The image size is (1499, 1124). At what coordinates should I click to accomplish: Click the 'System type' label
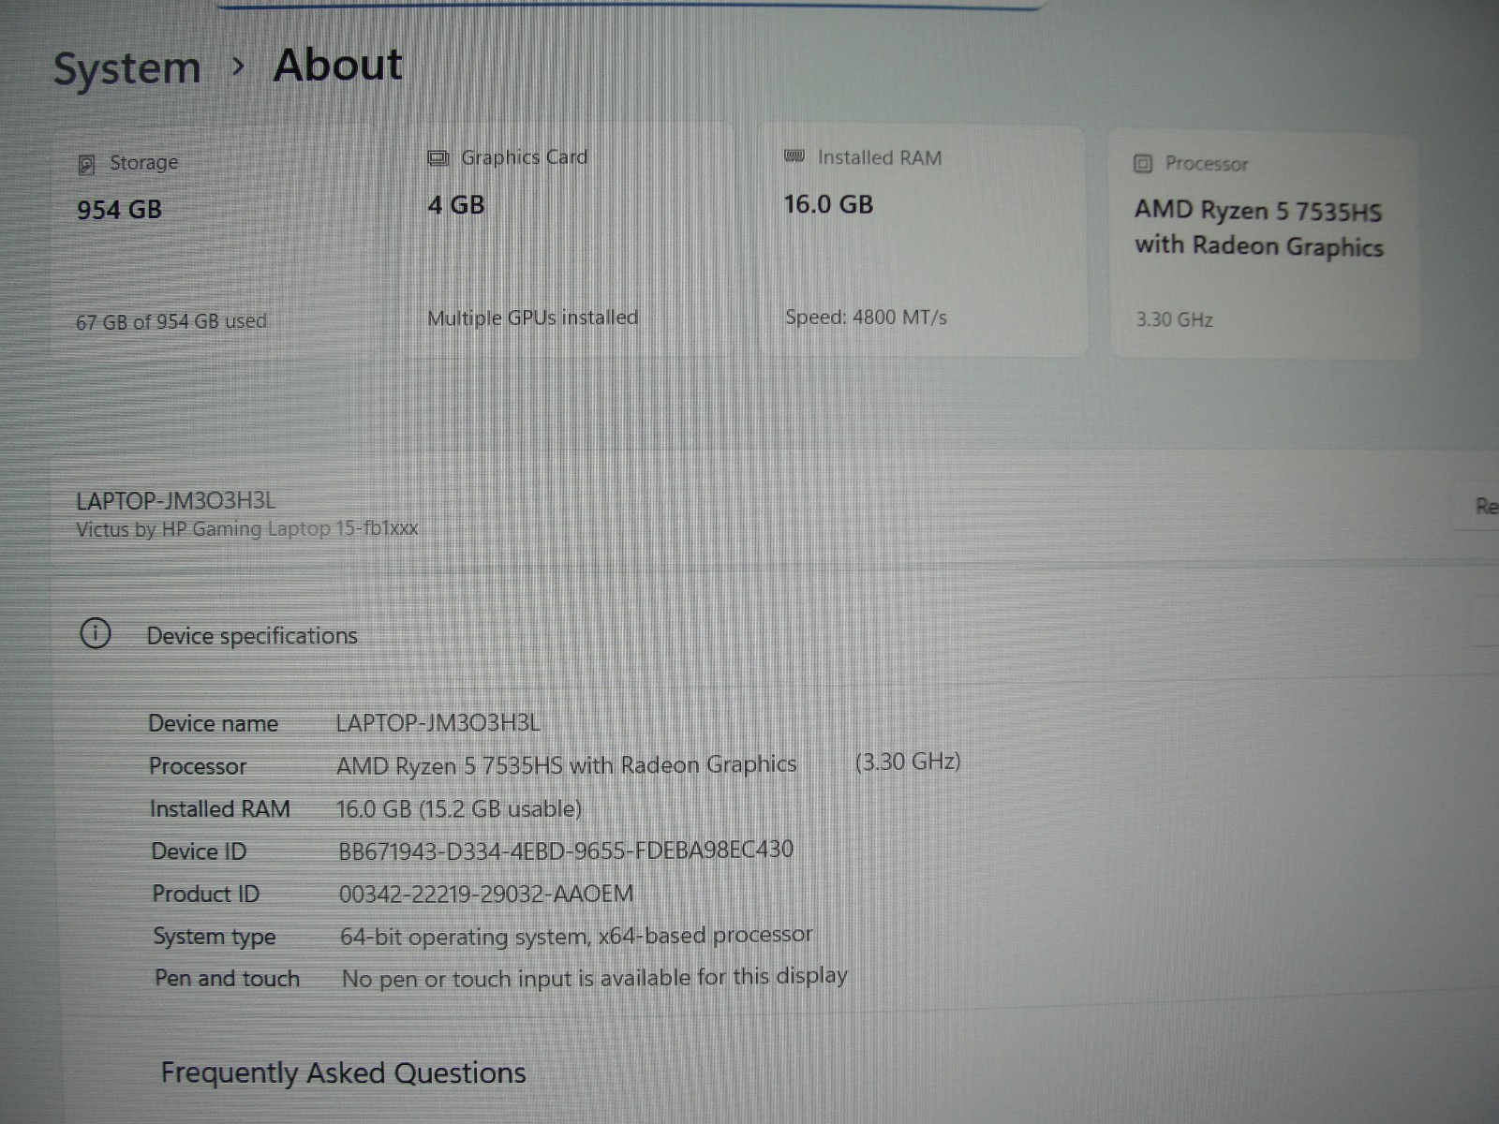click(215, 937)
